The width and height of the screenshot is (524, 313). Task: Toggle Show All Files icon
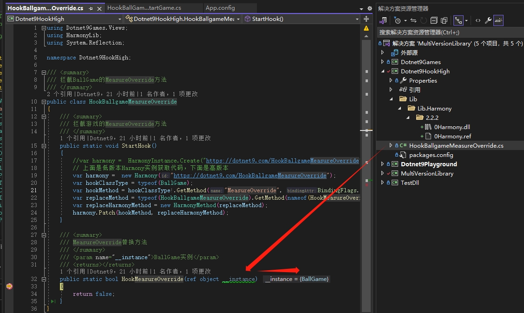[444, 20]
